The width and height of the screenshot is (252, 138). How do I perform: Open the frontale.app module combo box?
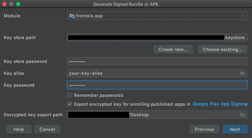click(157, 16)
